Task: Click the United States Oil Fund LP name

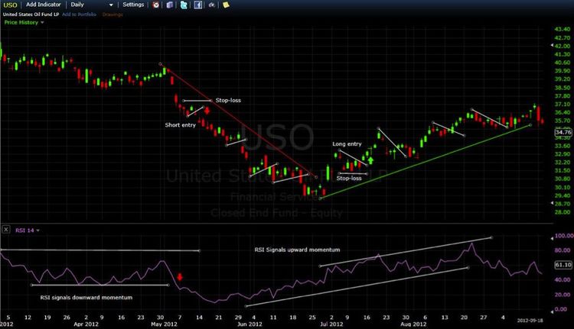Action: click(x=31, y=15)
